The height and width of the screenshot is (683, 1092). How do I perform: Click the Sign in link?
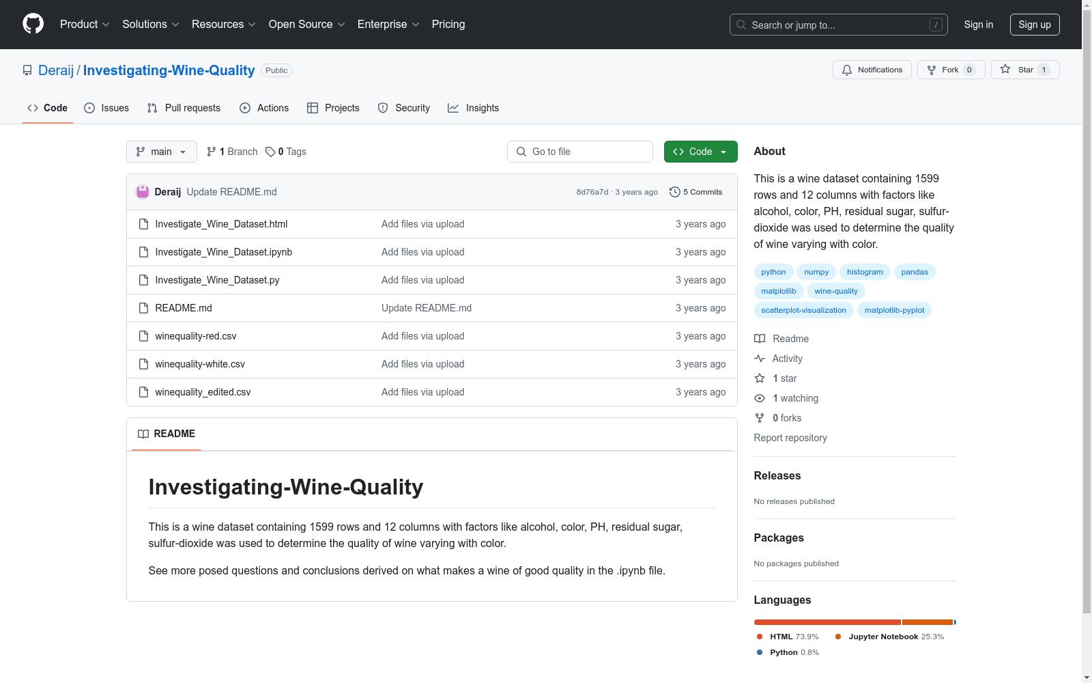pos(979,25)
